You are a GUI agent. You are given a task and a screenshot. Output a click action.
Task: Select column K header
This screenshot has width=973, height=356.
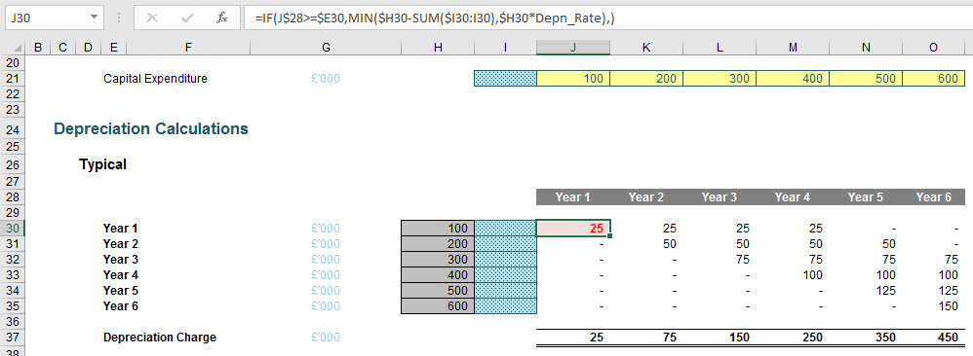646,48
